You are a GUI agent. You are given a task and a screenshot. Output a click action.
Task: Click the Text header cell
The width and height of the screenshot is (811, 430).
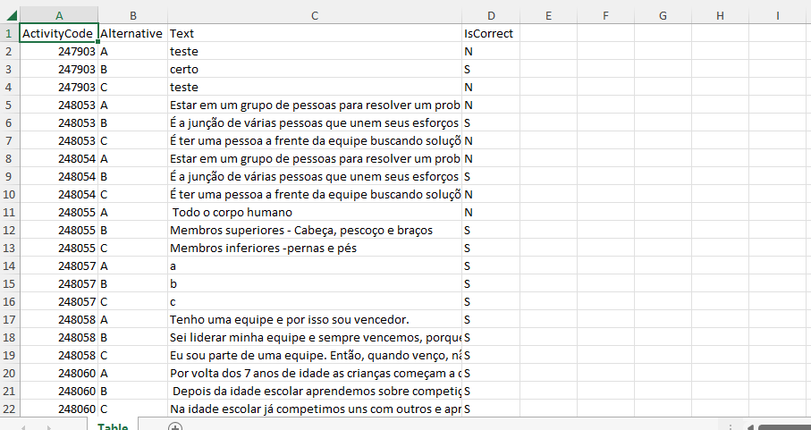point(315,34)
